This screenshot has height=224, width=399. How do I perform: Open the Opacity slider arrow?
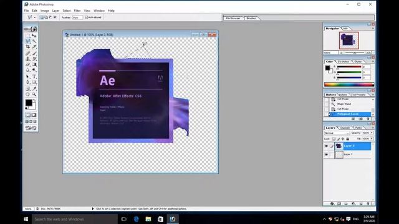coord(372,133)
